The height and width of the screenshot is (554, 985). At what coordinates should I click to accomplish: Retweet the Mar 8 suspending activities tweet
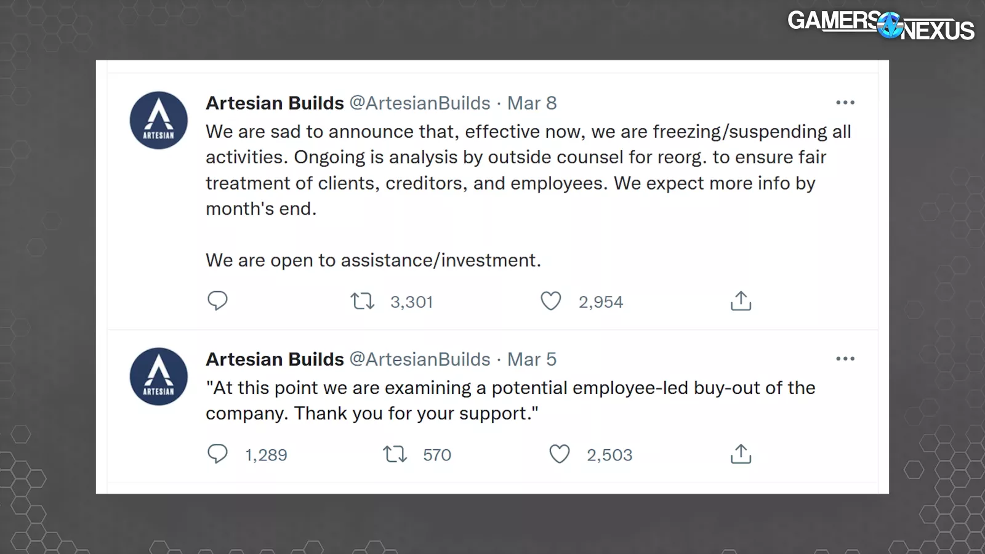(x=363, y=302)
